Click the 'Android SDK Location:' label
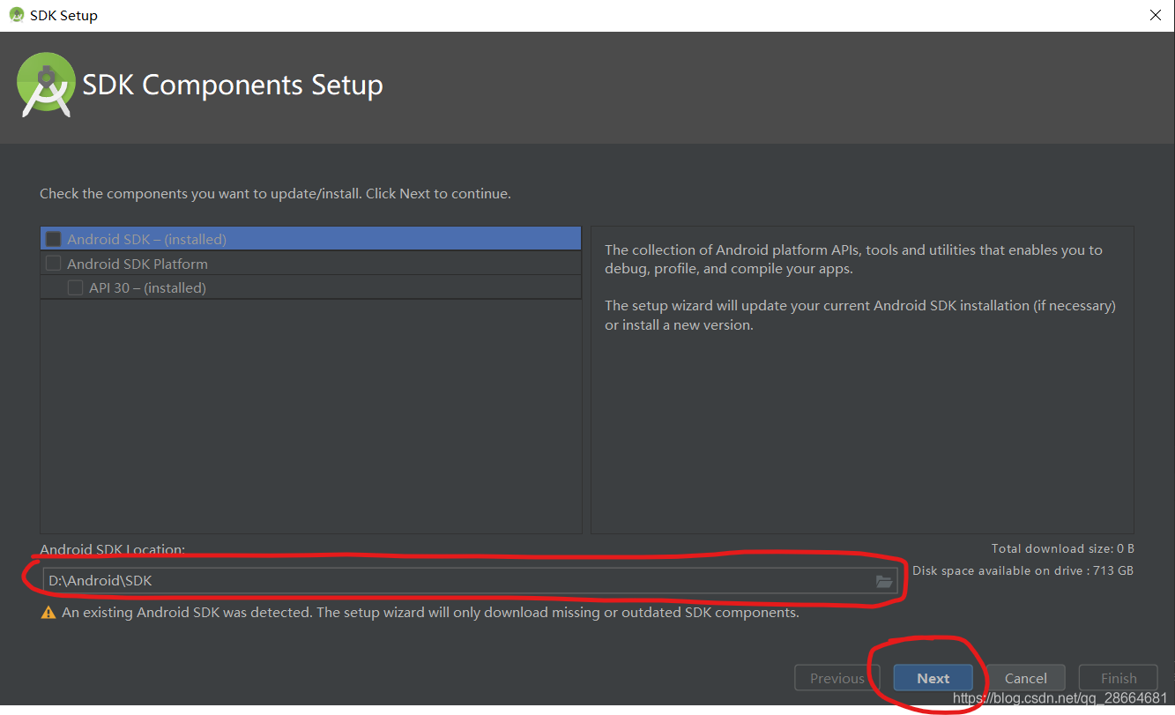Viewport: 1175px width, 715px height. pyautogui.click(x=112, y=549)
